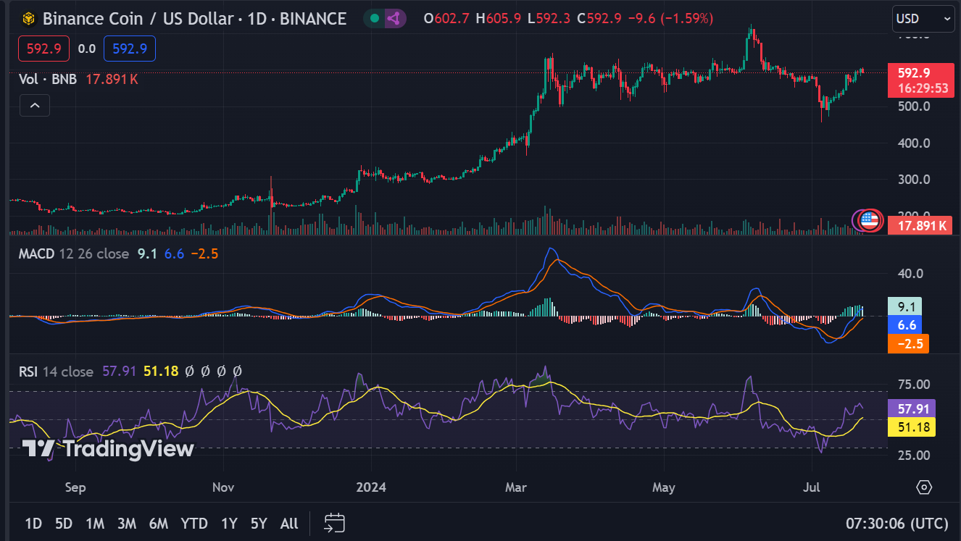This screenshot has width=961, height=541.
Task: Open the USD currency dropdown
Action: pos(923,19)
